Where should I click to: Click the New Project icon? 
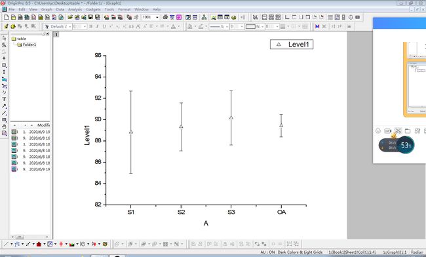point(7,17)
